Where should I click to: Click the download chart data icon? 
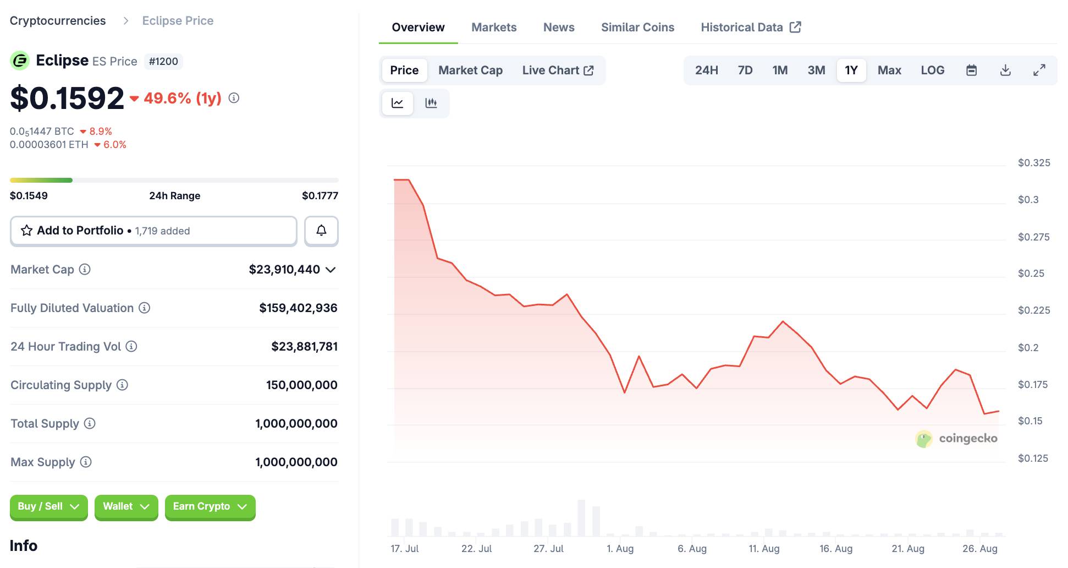coord(1005,70)
